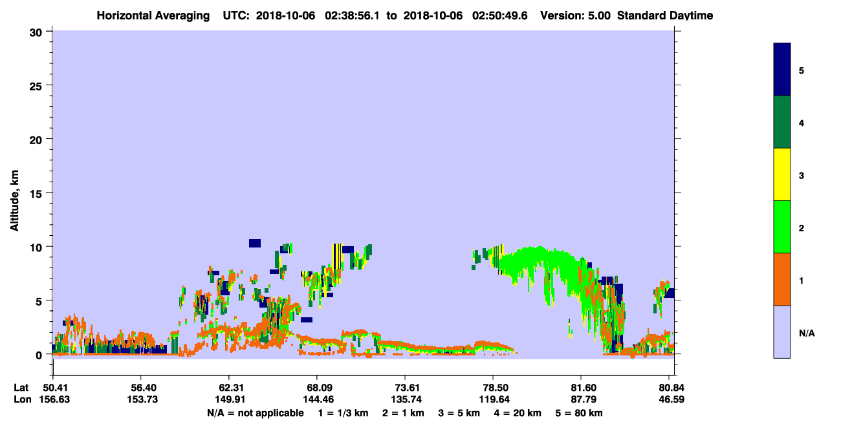Click the color bar label '3'
Viewport: 841px width, 431px height.
(x=801, y=175)
